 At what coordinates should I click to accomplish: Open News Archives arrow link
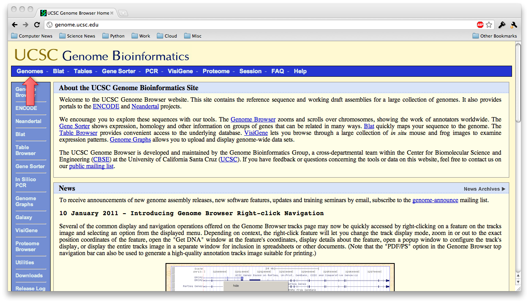(484, 189)
